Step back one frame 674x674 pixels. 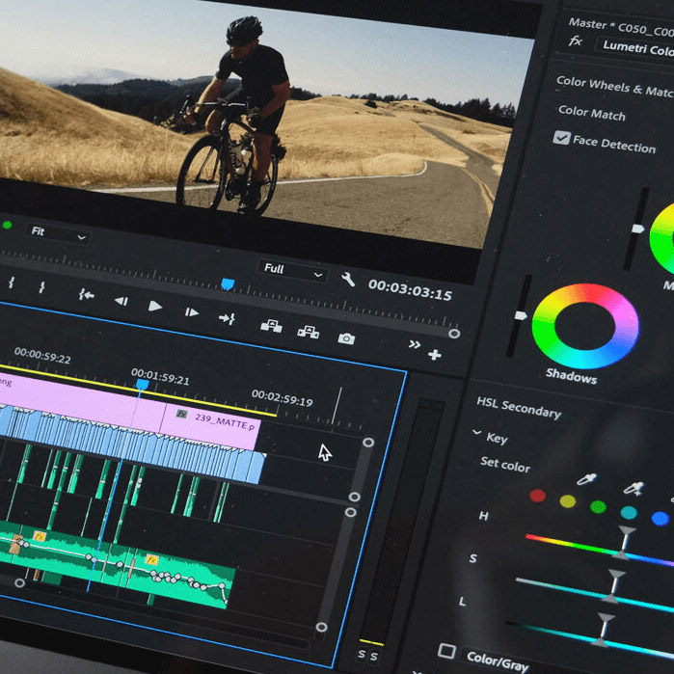pos(121,301)
